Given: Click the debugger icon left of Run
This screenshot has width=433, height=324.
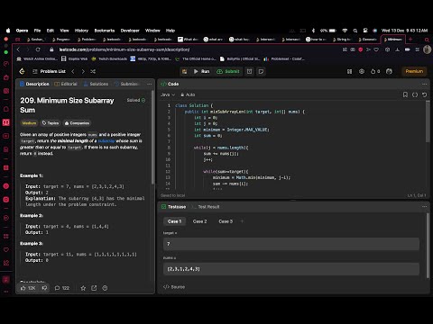Looking at the screenshot, I should [x=185, y=71].
